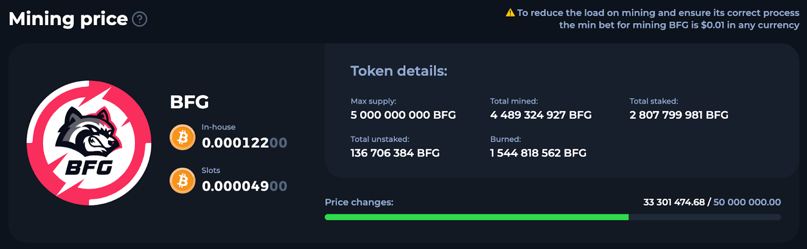This screenshot has height=249, width=807.
Task: Click the Token details heading
Action: point(399,71)
